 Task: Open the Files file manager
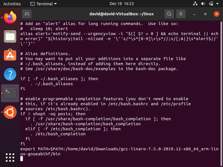[x=10, y=36]
